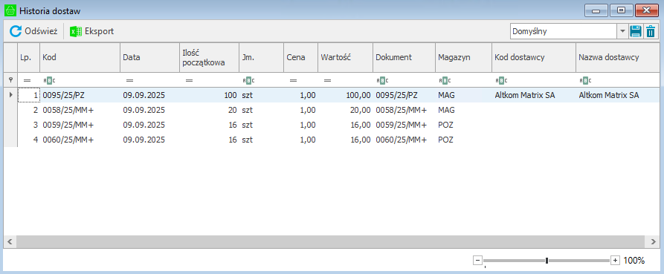Select the Kod cell 0095/25/PZ
The height and width of the screenshot is (274, 664).
click(80, 95)
